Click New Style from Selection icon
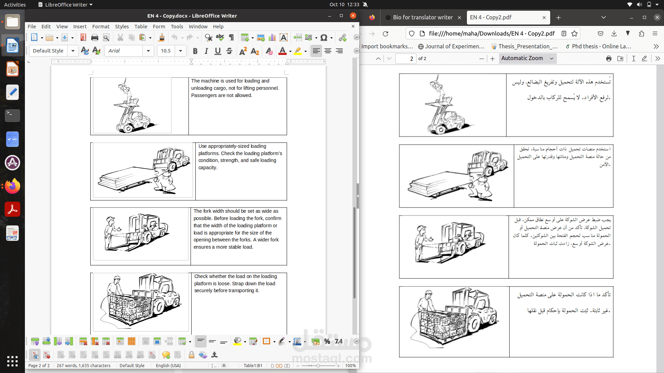The image size is (664, 373). [x=96, y=51]
